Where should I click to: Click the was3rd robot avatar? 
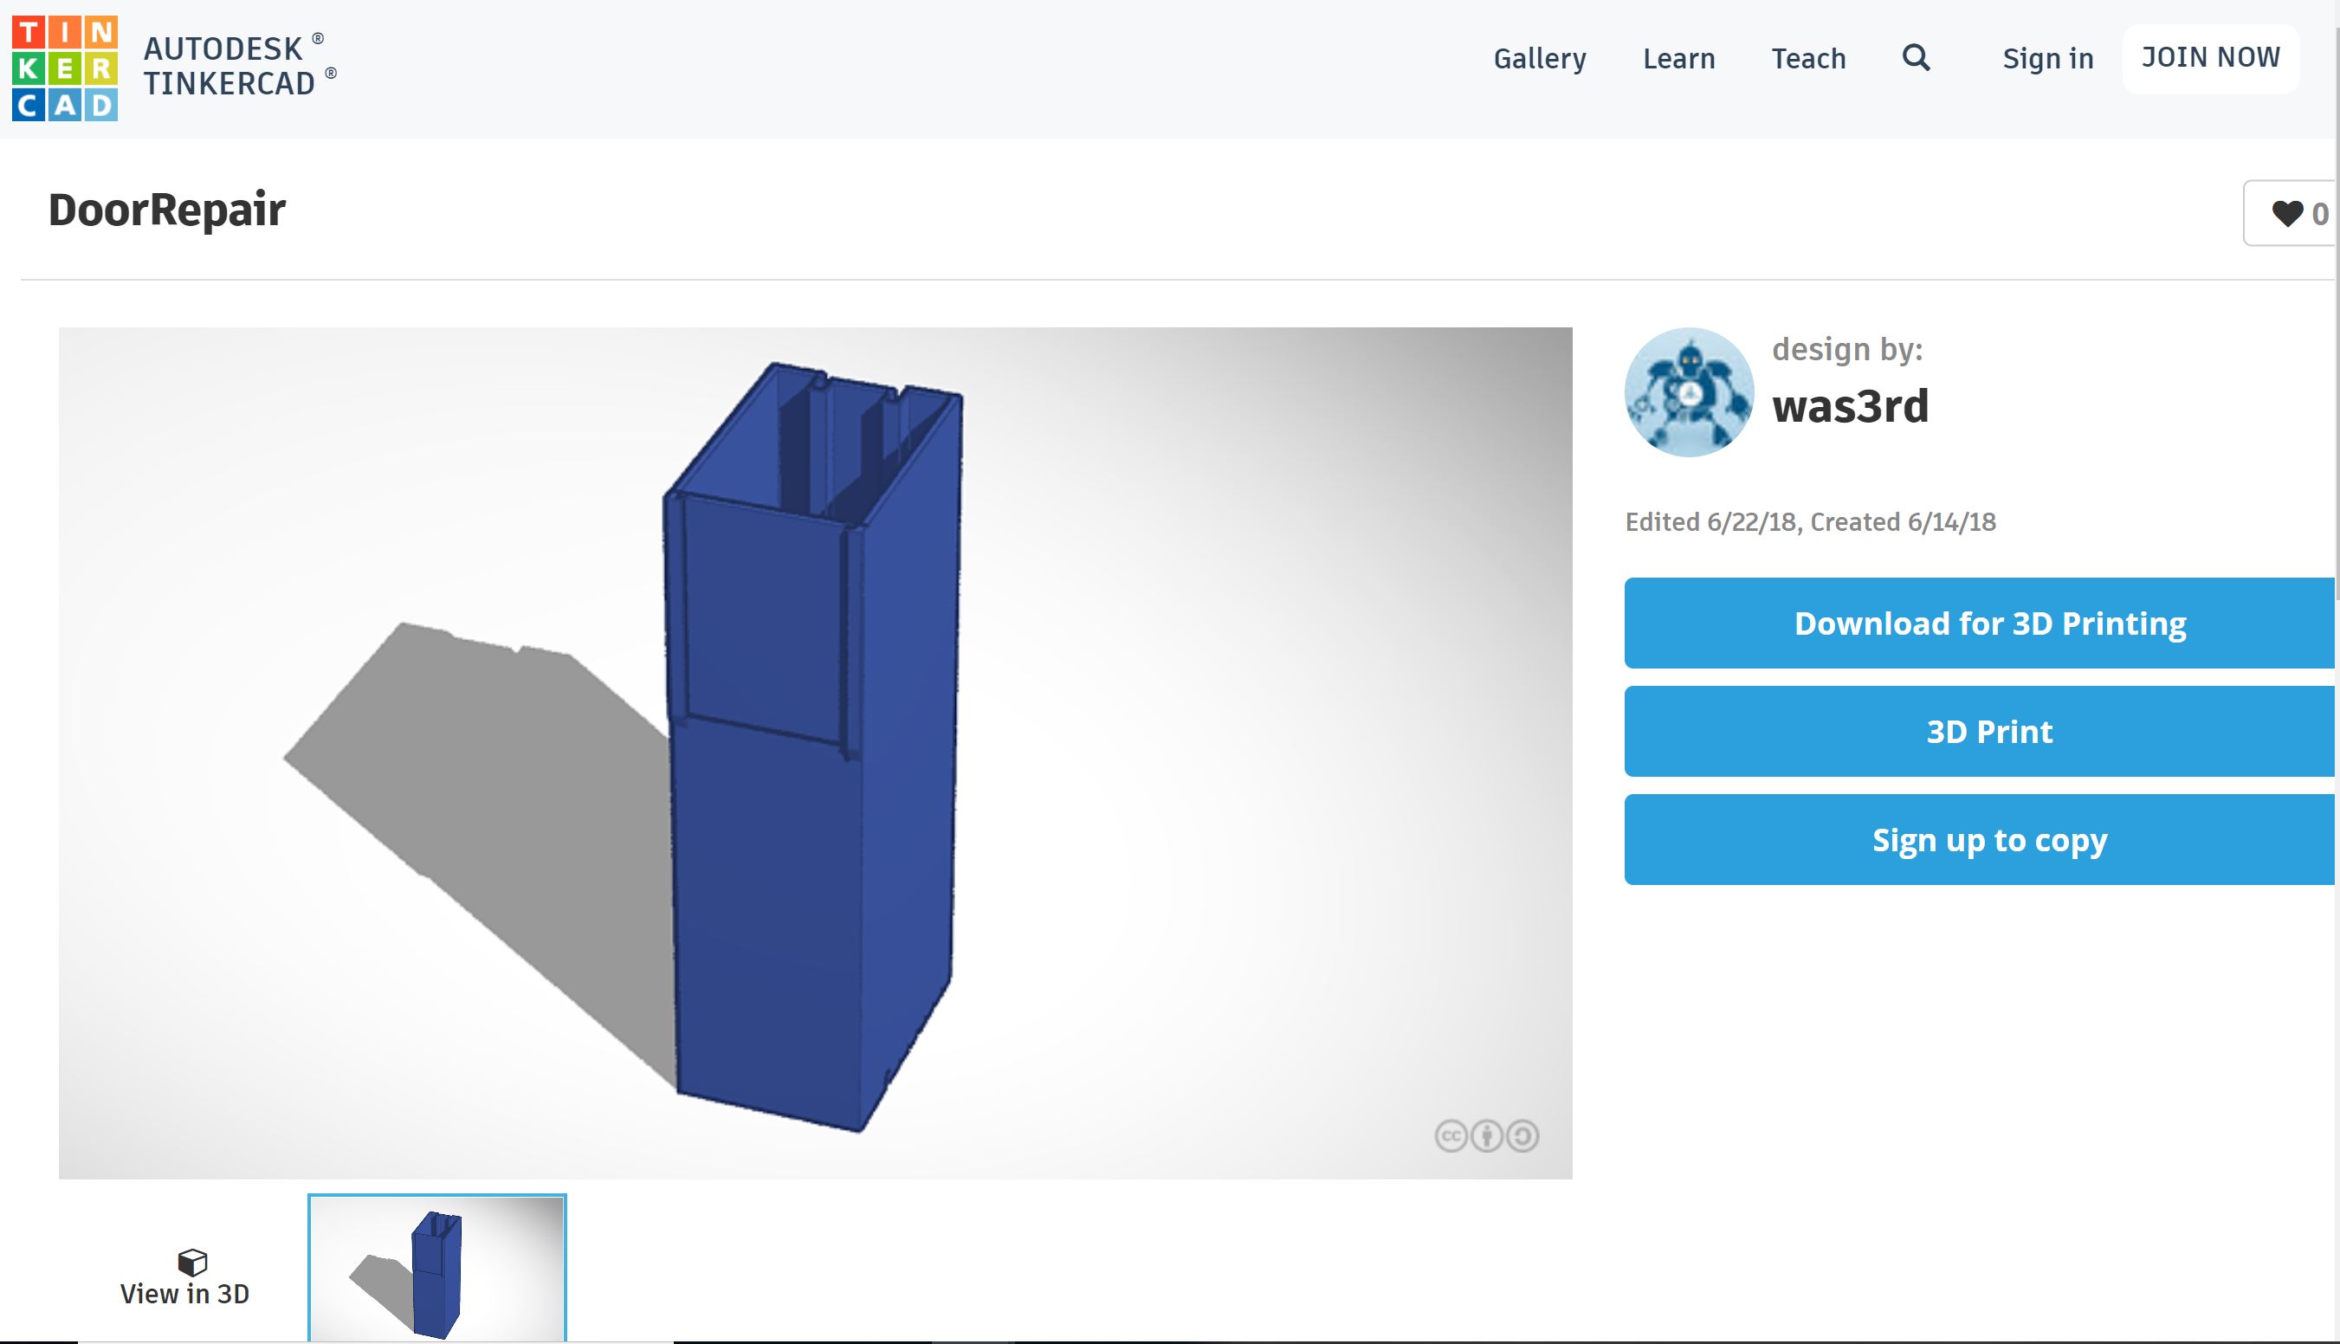(x=1688, y=392)
